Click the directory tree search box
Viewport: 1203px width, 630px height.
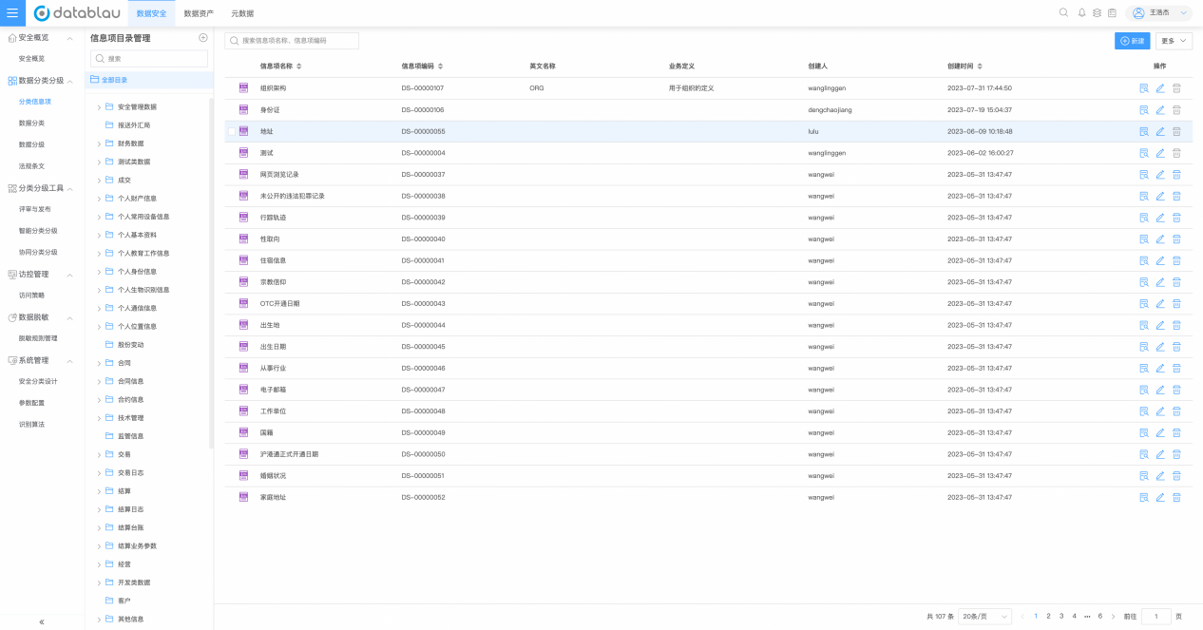point(149,59)
